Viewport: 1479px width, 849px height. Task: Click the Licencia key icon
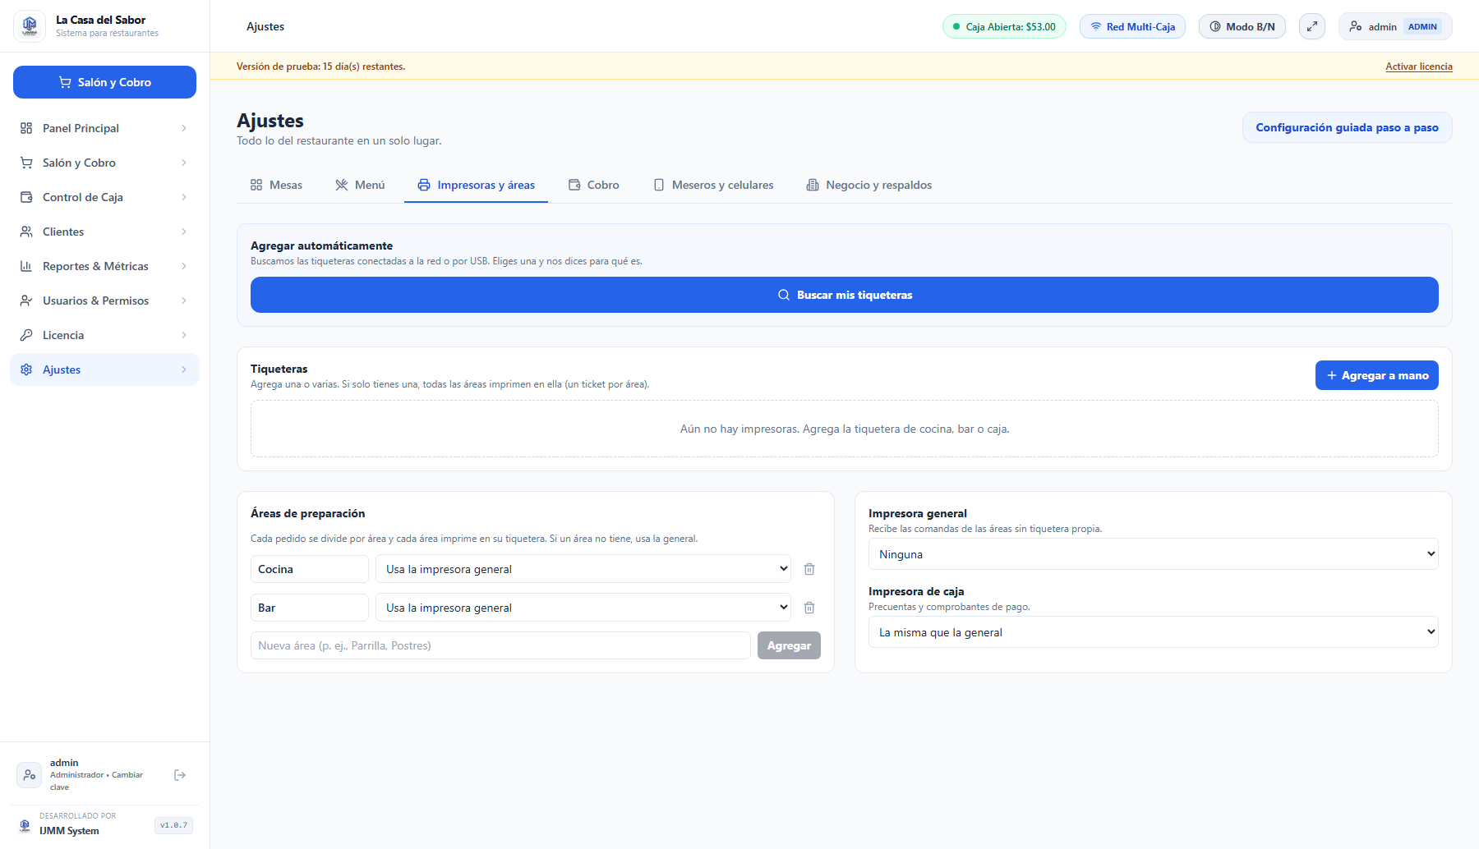[26, 335]
